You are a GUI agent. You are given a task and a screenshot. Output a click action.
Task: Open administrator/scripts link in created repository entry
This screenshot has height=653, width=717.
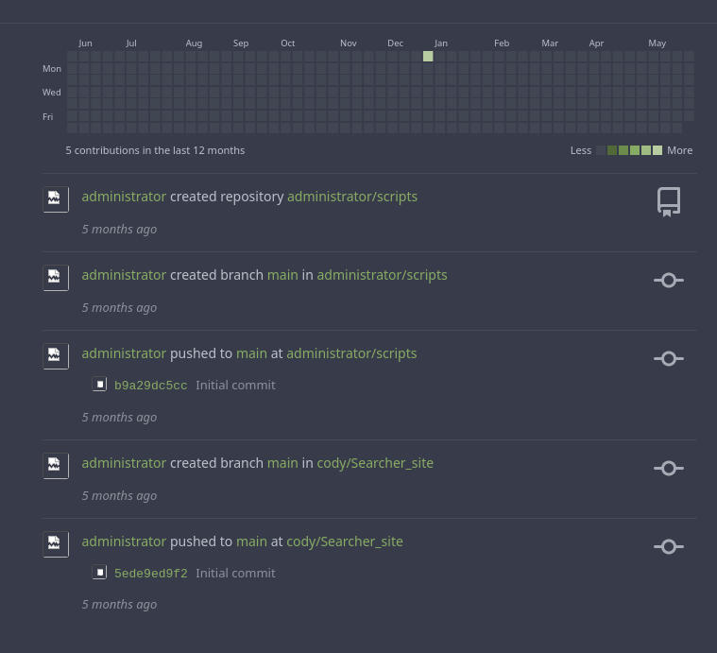tap(351, 197)
